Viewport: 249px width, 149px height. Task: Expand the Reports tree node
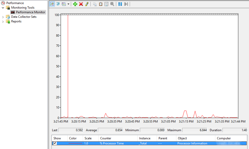click(x=3, y=21)
